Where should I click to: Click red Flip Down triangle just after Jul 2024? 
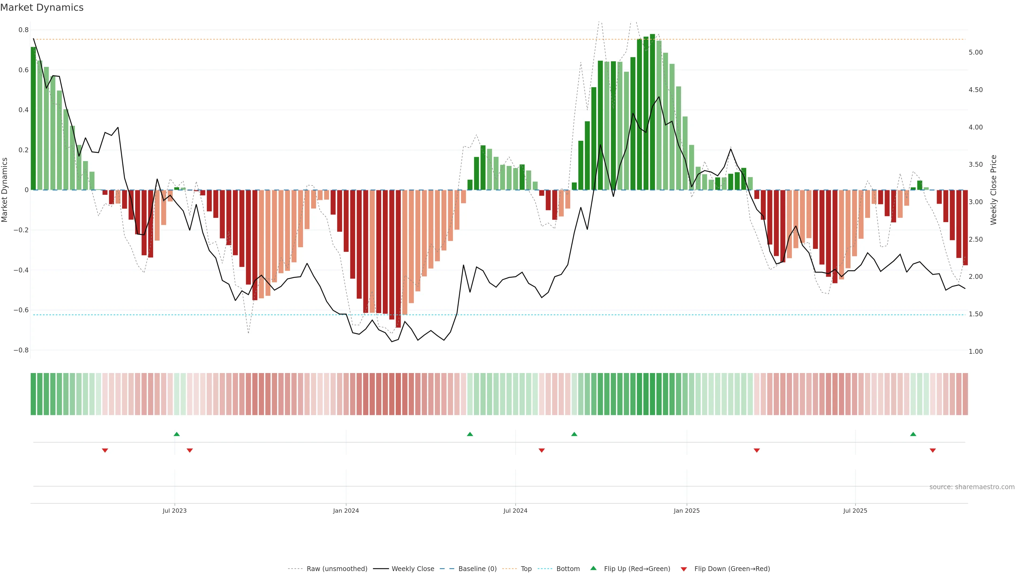tap(542, 450)
